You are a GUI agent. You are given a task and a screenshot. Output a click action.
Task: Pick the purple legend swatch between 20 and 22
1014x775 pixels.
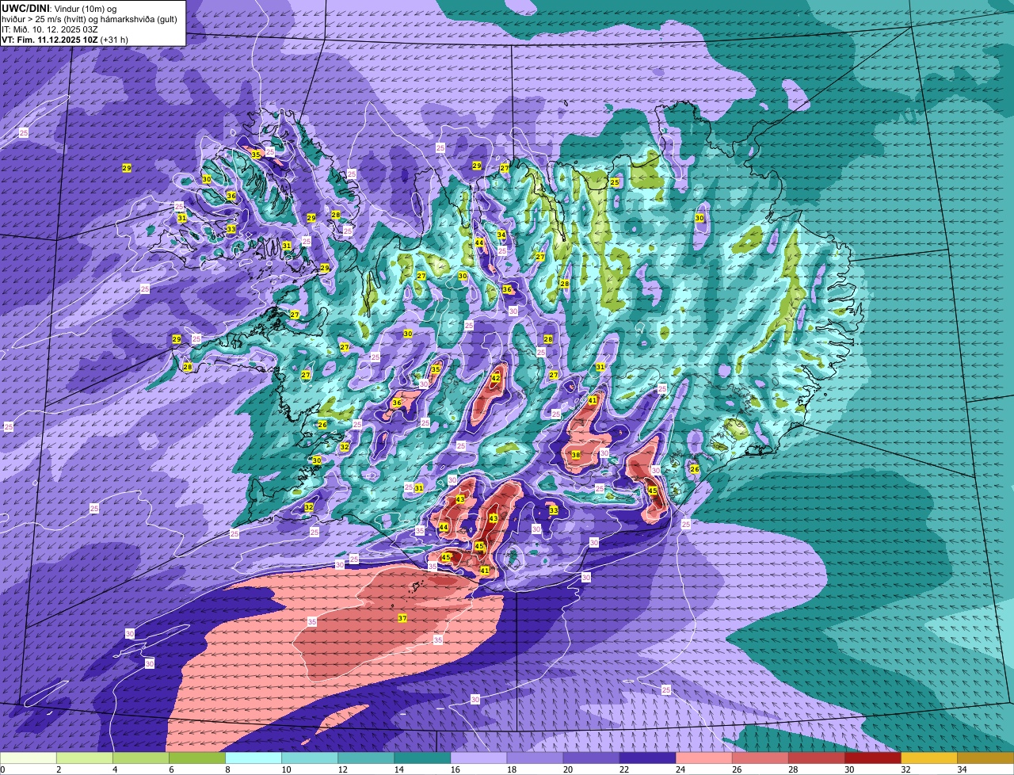pos(591,758)
